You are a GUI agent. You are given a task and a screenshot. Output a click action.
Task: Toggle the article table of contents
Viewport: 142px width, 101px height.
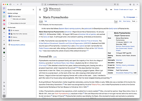point(40,17)
